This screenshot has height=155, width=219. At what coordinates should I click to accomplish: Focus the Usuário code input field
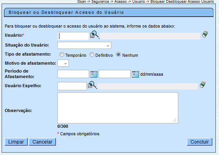click(x=73, y=36)
